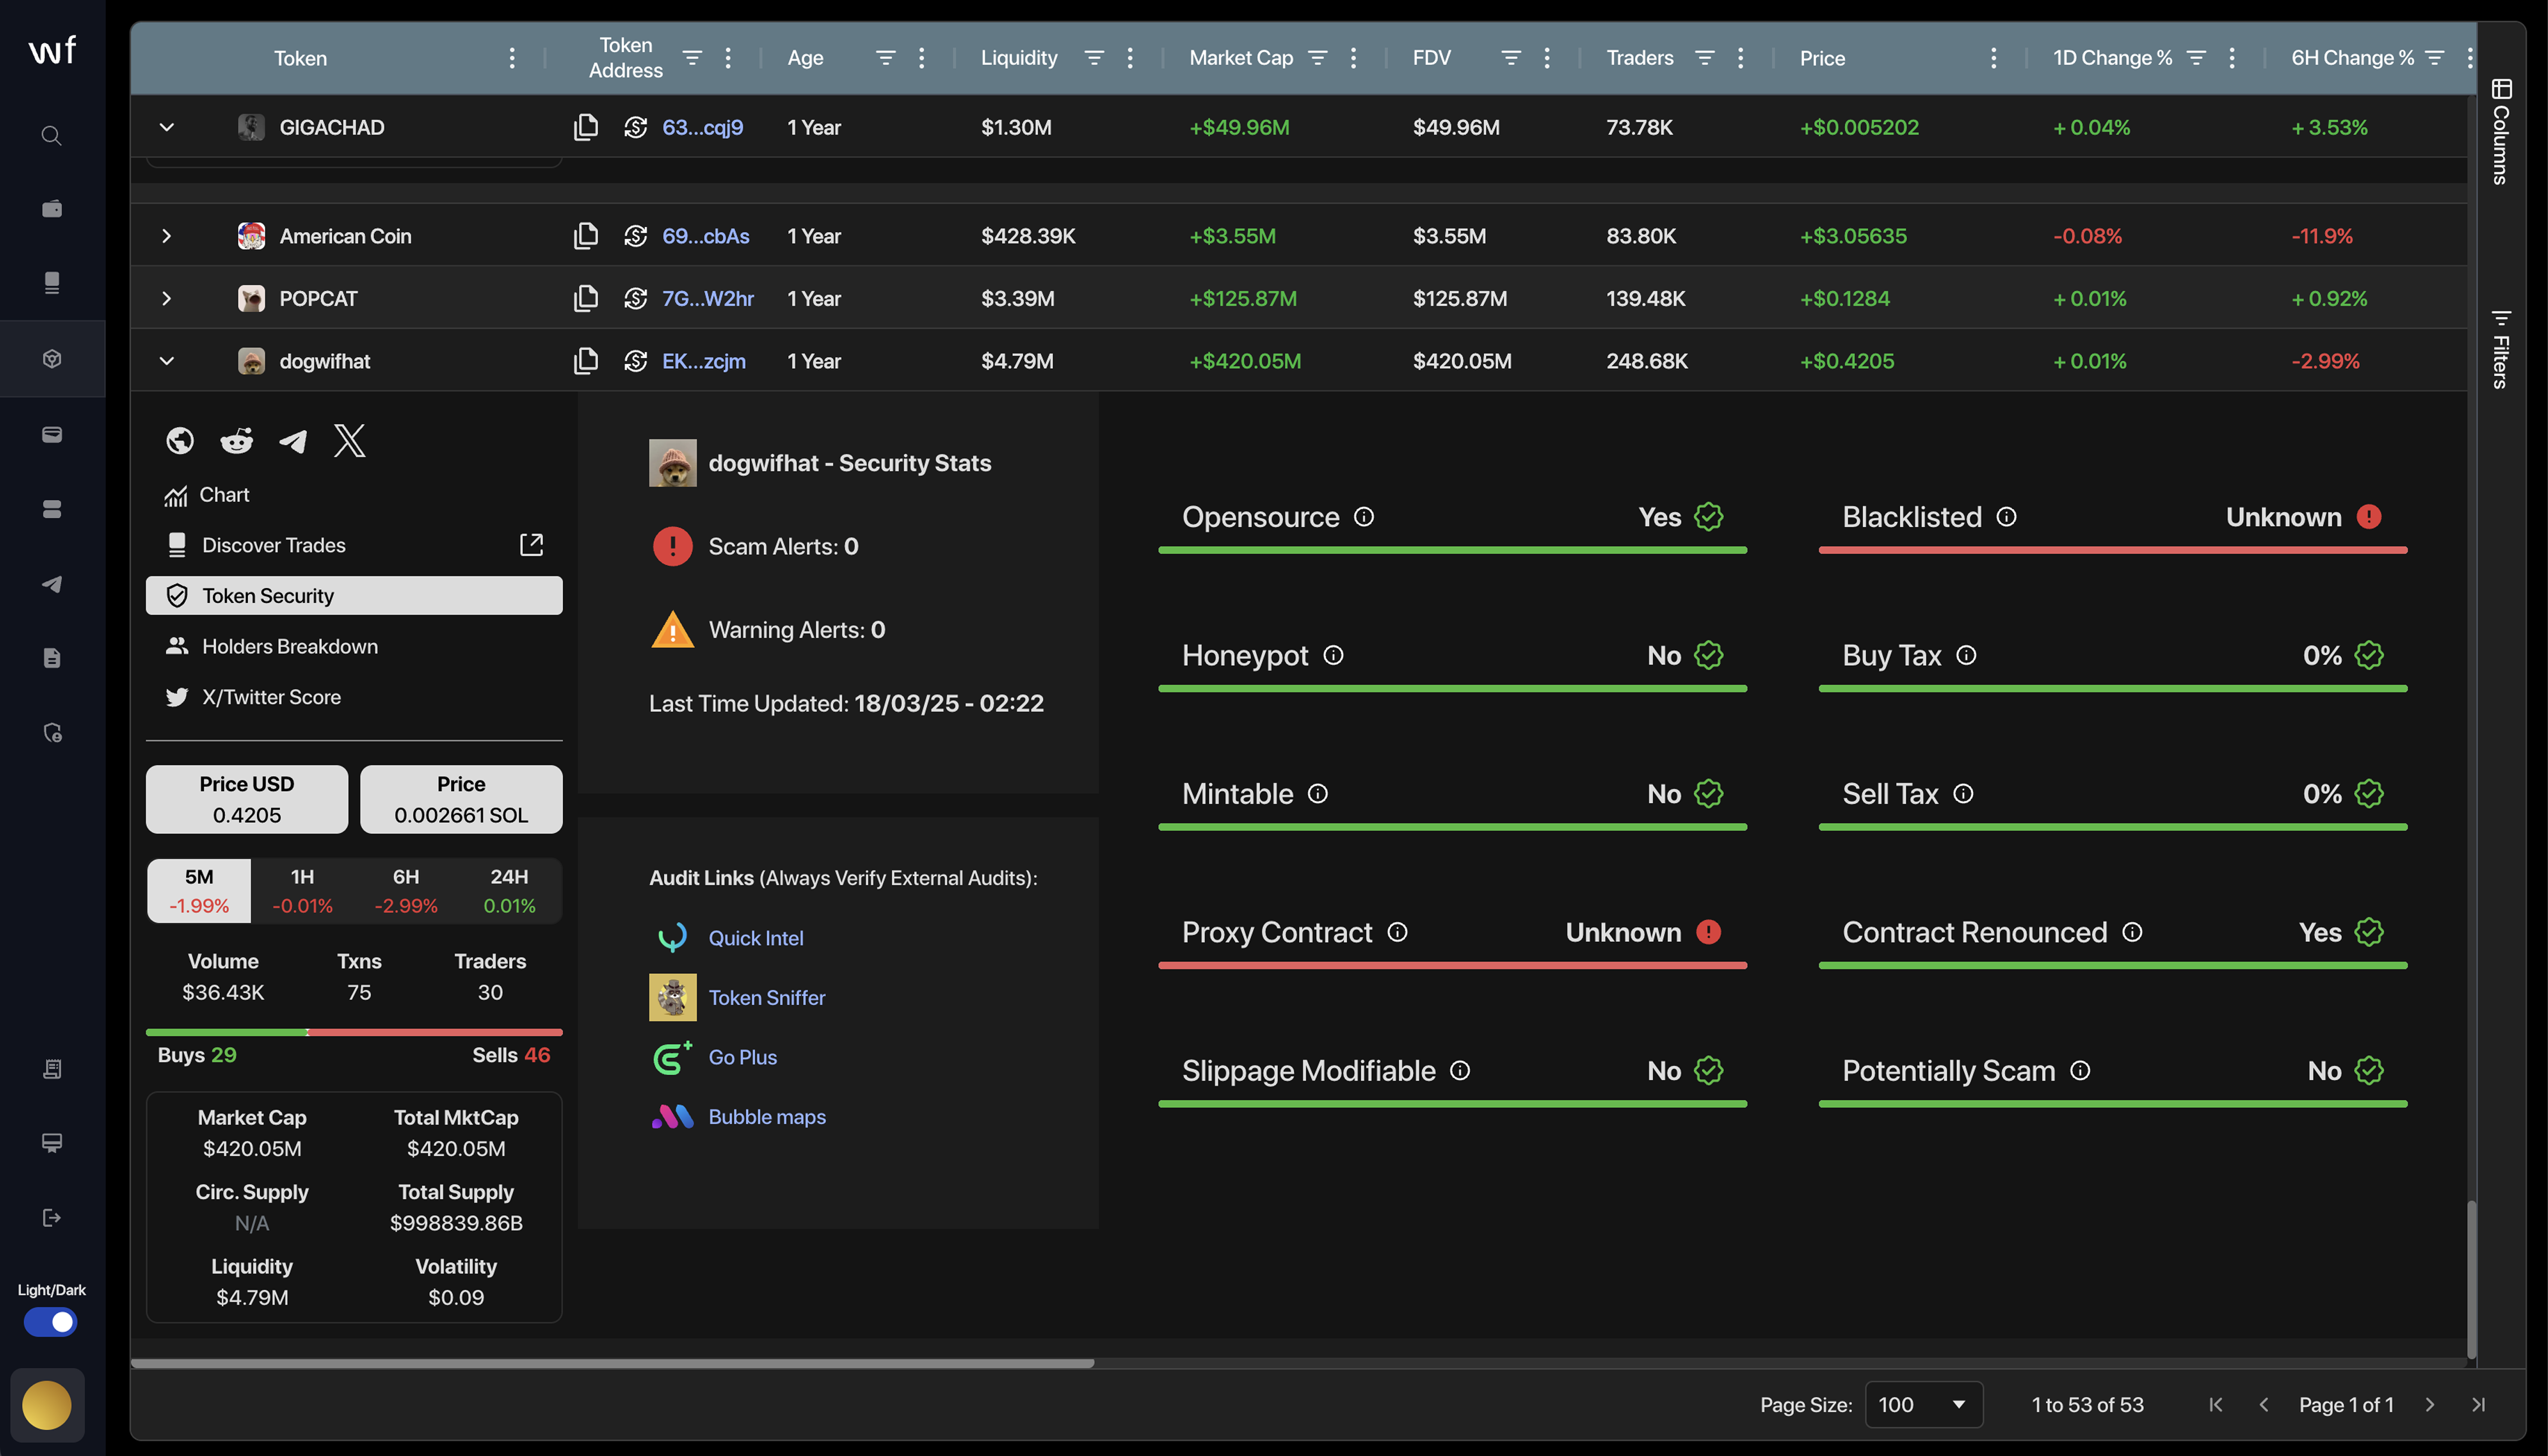Click the Liquidity column filter icon
The image size is (2548, 1456).
click(x=1094, y=58)
